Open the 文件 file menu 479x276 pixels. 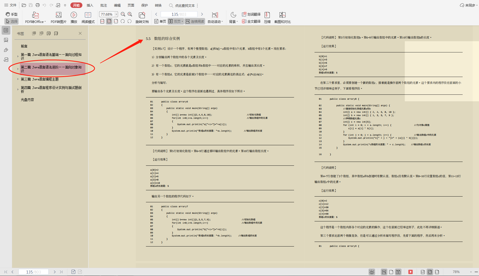click(10, 5)
